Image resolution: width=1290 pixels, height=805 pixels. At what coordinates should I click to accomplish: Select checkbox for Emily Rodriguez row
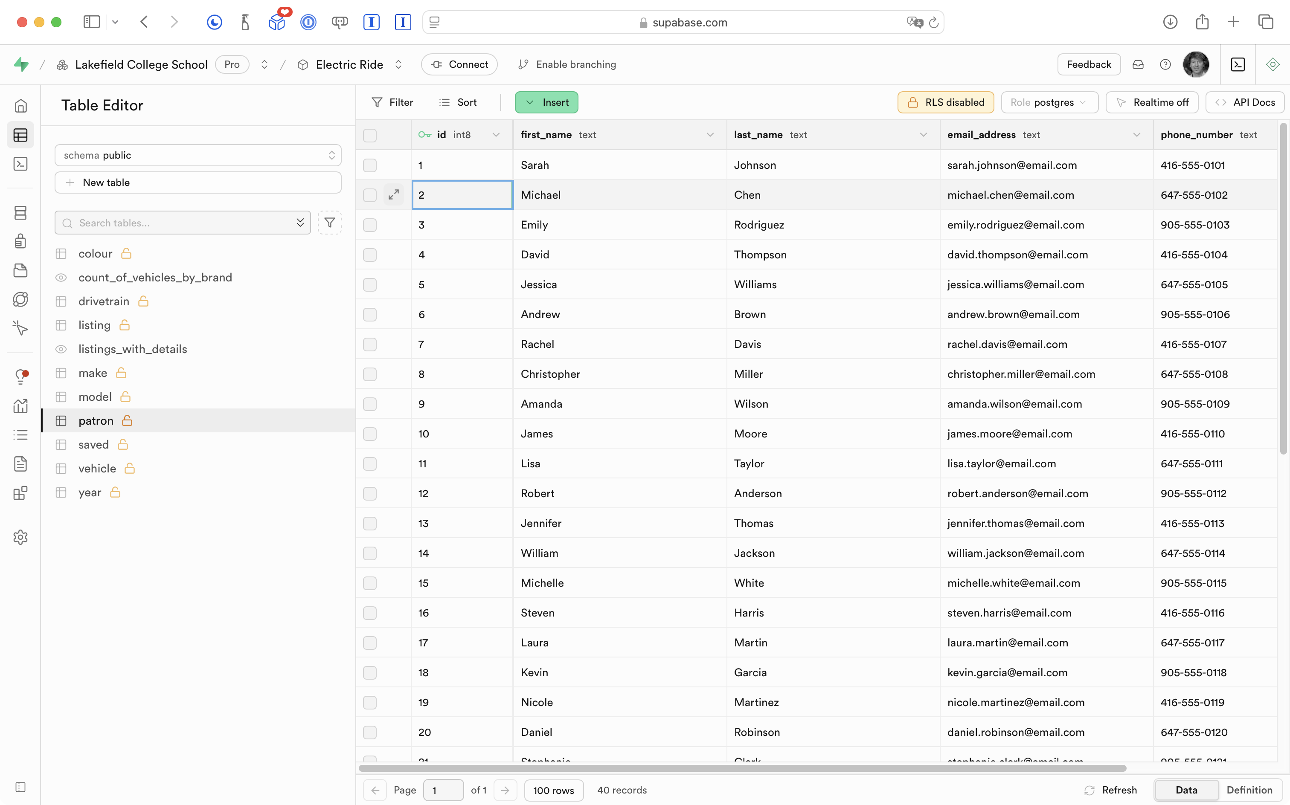pyautogui.click(x=369, y=225)
